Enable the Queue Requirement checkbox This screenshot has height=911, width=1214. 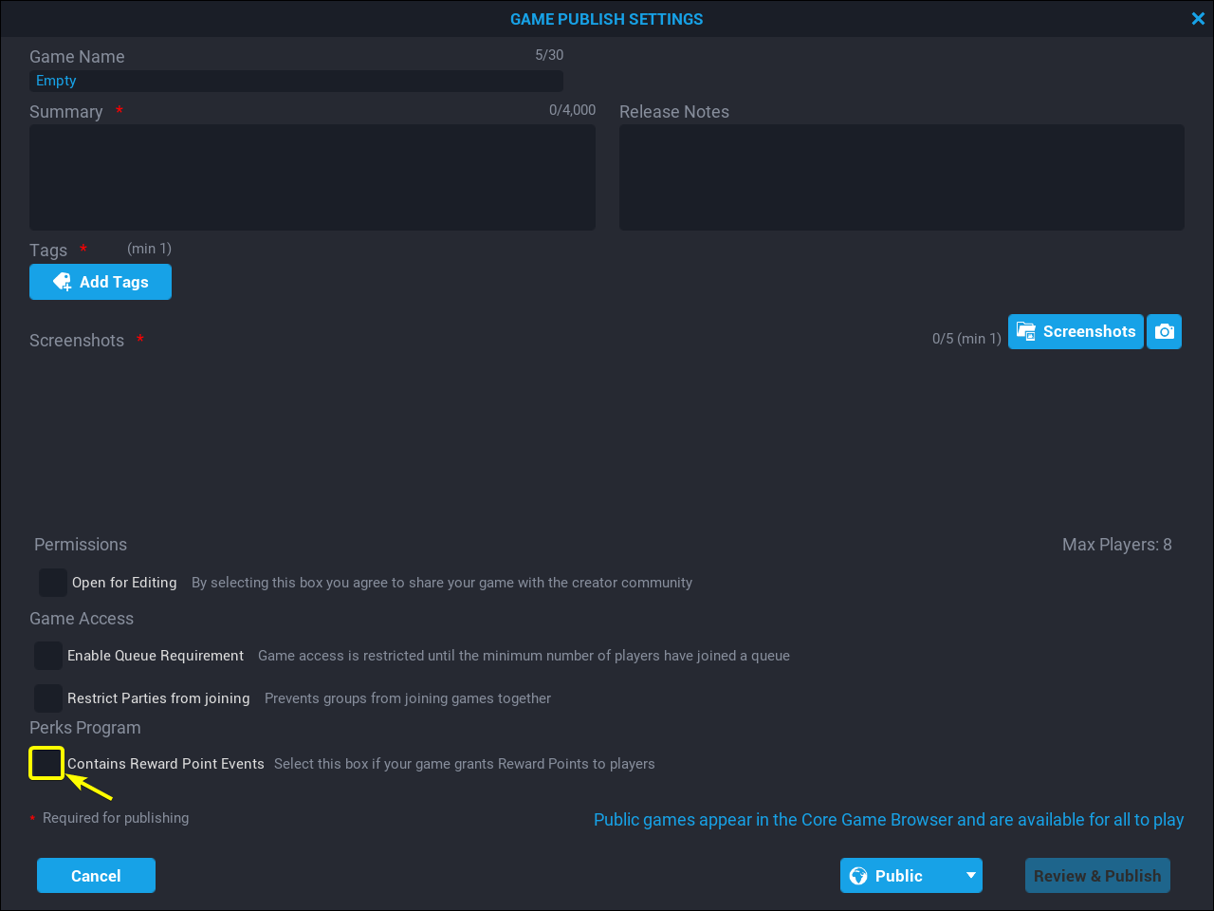47,655
